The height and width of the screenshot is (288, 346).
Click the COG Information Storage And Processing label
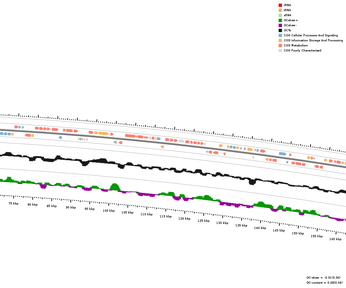coord(313,40)
